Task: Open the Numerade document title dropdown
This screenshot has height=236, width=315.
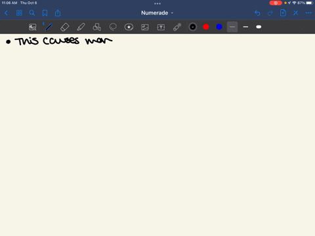Action: [157, 13]
